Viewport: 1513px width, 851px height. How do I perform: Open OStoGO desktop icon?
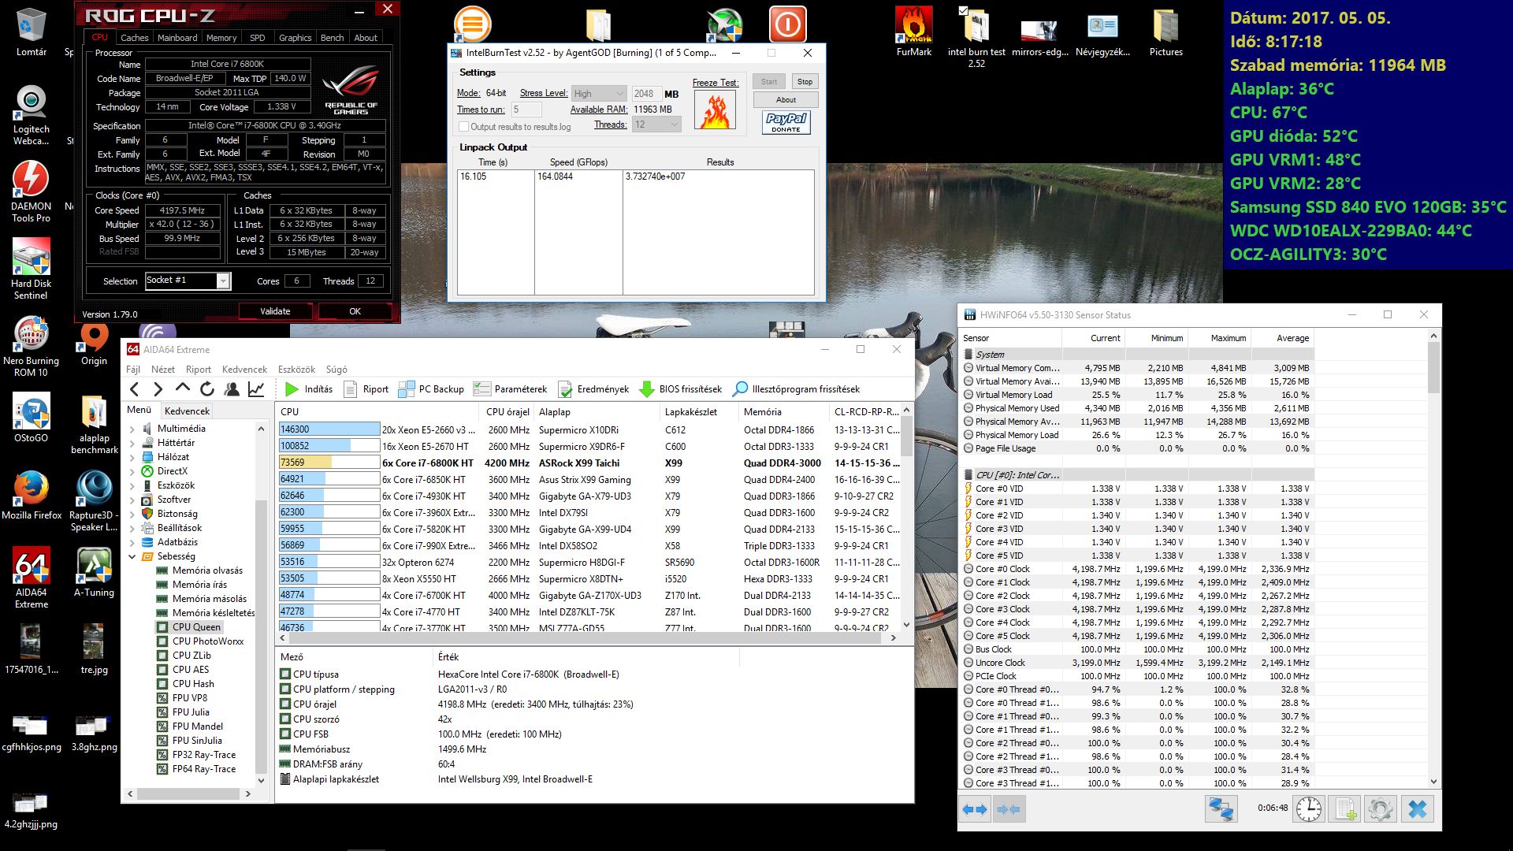pyautogui.click(x=31, y=418)
